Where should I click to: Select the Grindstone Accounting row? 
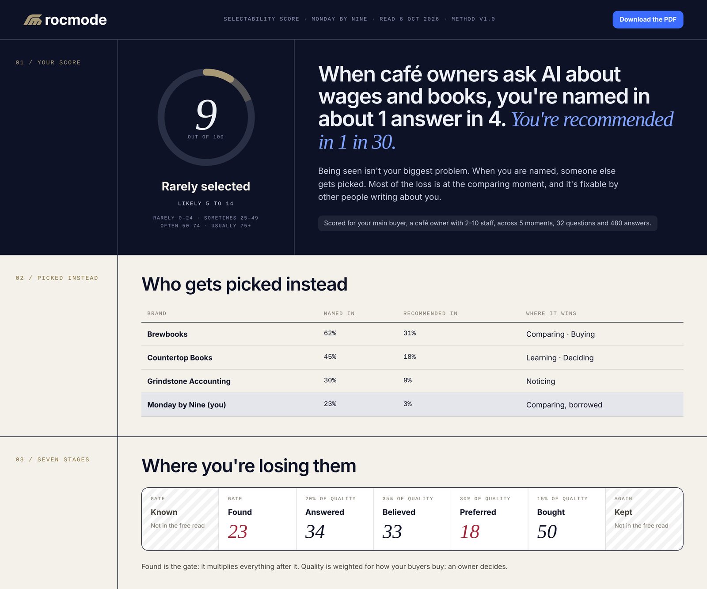tap(412, 381)
